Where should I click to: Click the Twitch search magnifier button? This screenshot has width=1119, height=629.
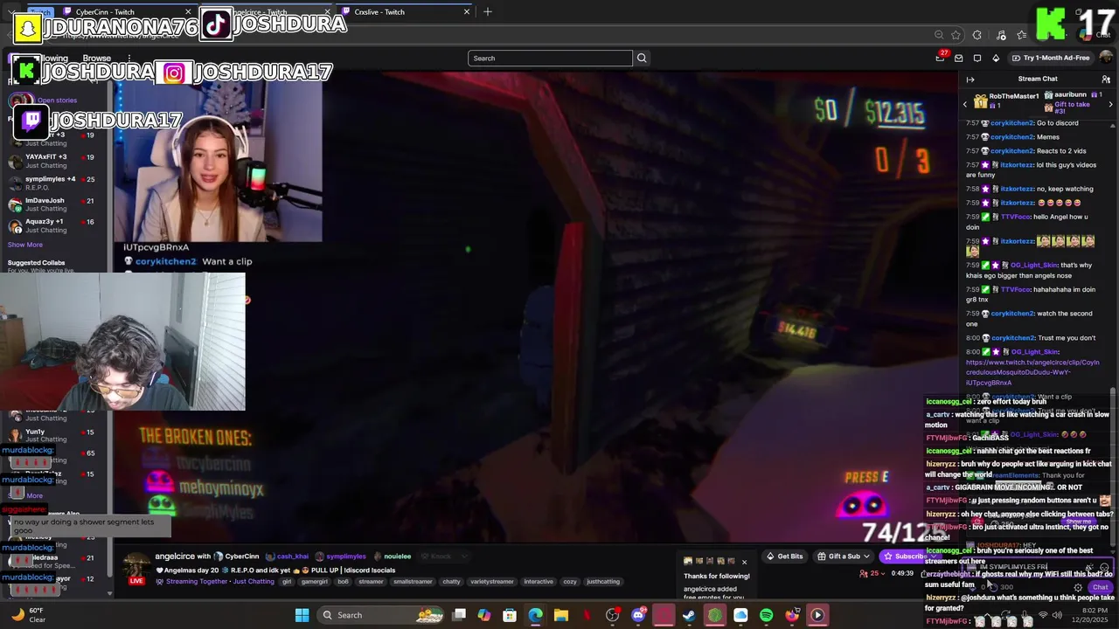tap(642, 59)
